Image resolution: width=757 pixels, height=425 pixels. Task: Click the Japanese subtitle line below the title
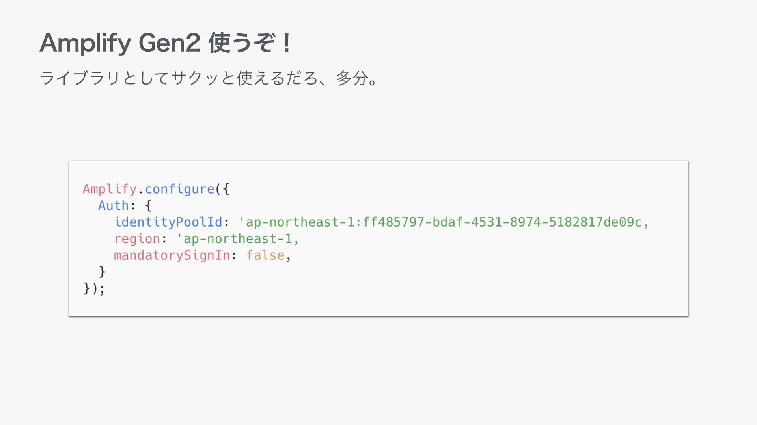[x=209, y=78]
